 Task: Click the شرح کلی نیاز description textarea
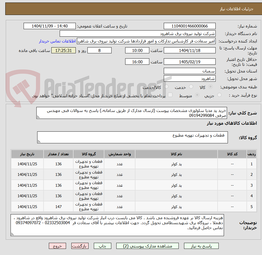click(x=132, y=113)
